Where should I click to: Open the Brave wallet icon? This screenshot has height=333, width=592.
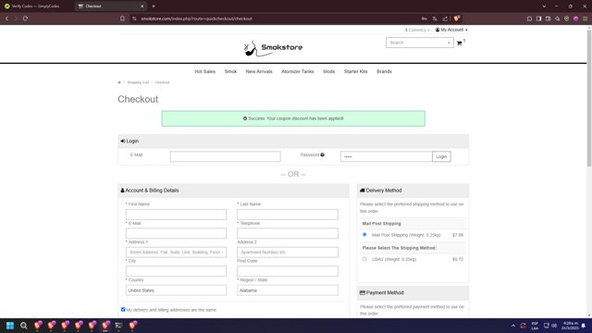[548, 18]
